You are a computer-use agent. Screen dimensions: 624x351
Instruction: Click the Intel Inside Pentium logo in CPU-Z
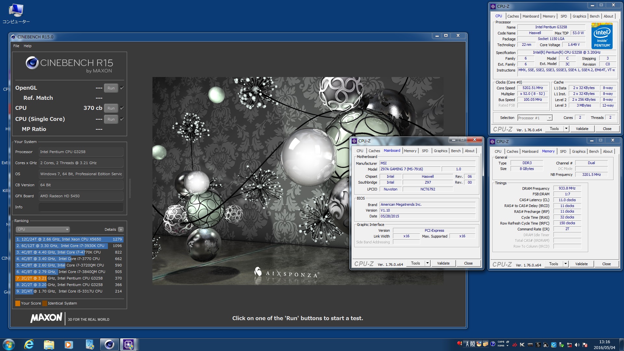pos(602,36)
